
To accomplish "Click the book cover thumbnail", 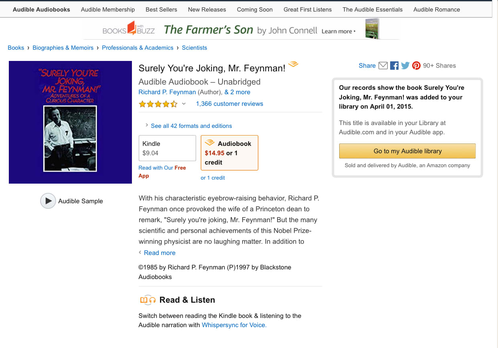I will tap(70, 122).
